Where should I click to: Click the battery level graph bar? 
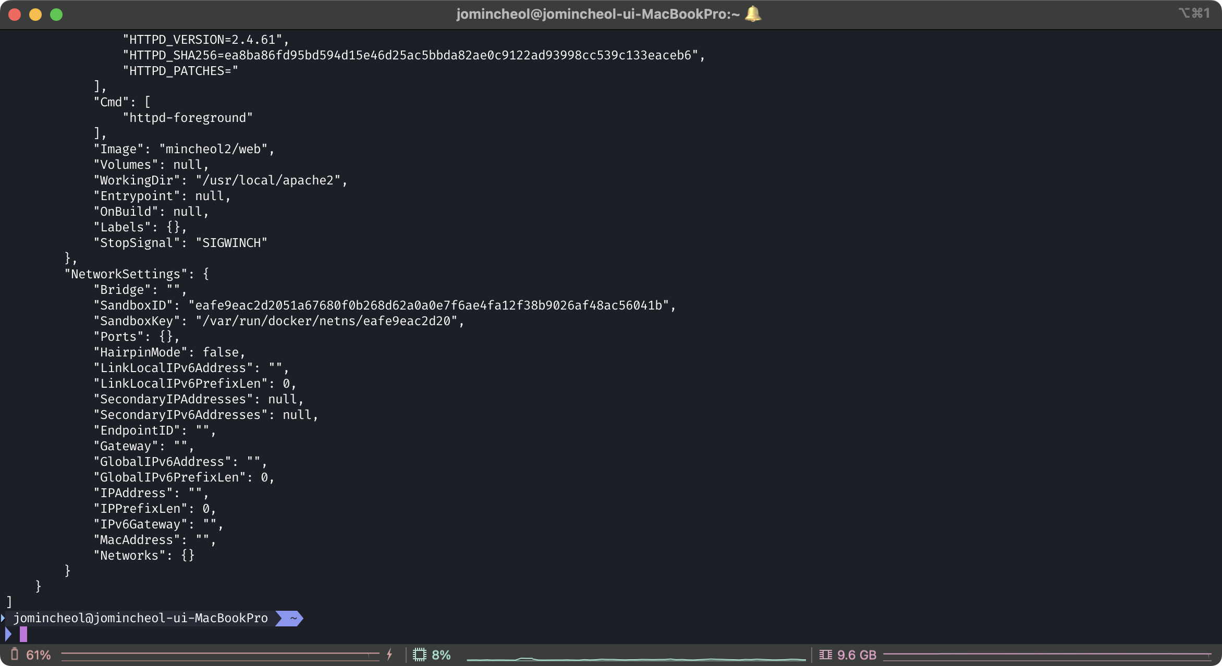pos(220,655)
